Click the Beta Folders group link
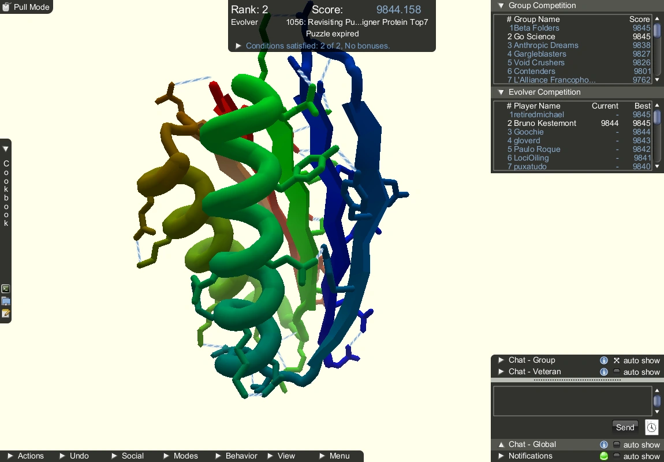This screenshot has height=462, width=664. pyautogui.click(x=534, y=28)
